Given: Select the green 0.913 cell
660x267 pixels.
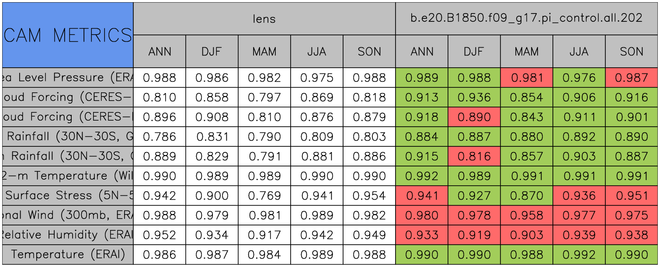Looking at the screenshot, I should click(422, 97).
